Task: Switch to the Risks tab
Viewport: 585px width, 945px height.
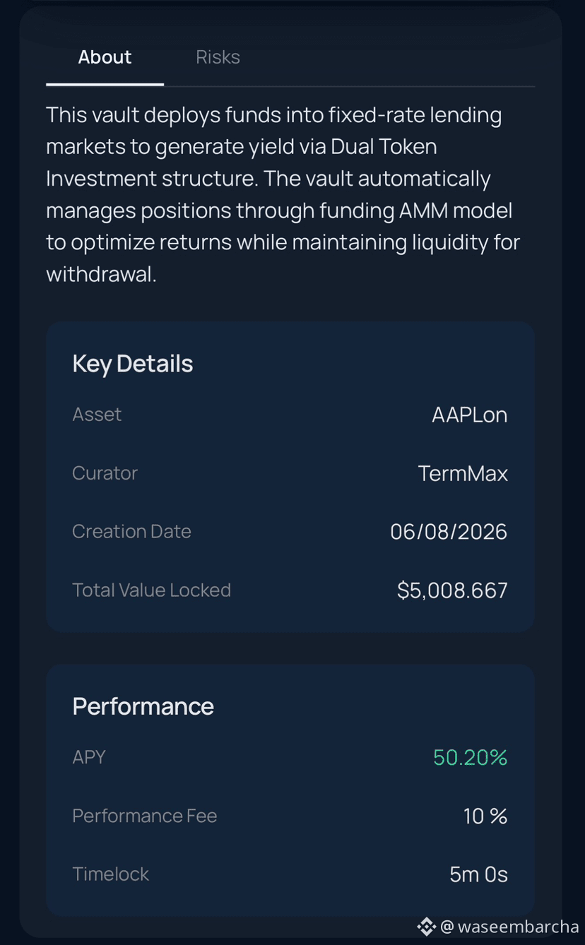Action: pyautogui.click(x=218, y=57)
